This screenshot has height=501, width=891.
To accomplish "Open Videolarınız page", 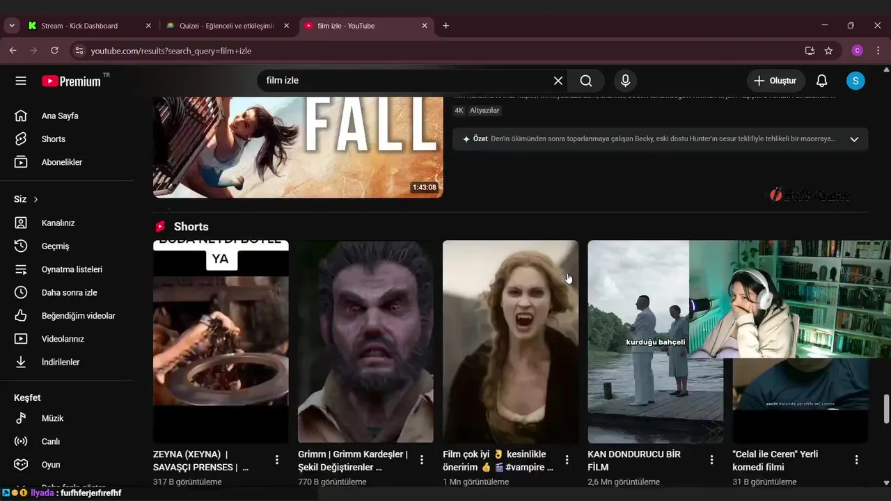I will (67, 339).
